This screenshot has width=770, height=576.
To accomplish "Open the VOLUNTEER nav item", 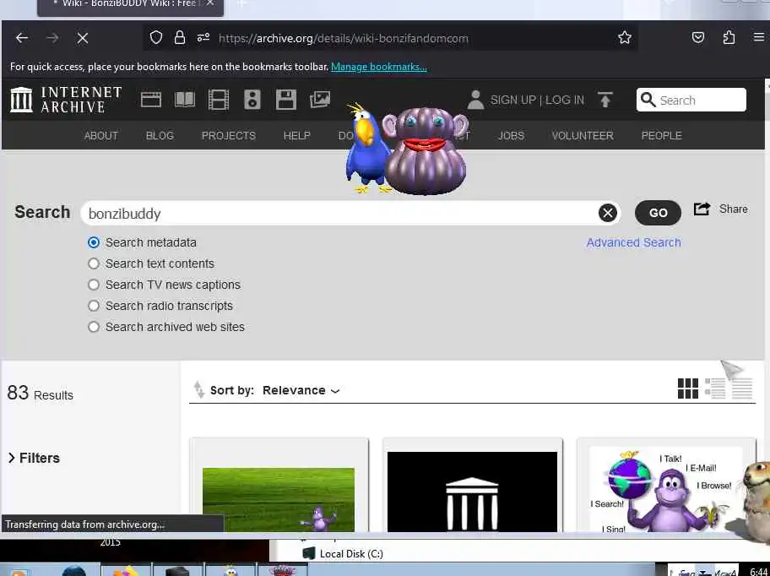I will point(583,135).
